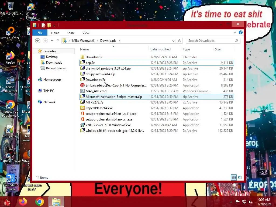Open the recent locations dropdown arrow
This screenshot has width=276, height=207.
pyautogui.click(x=52, y=41)
